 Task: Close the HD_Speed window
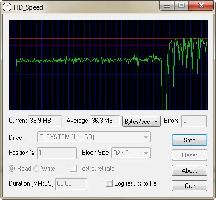pos(201,6)
